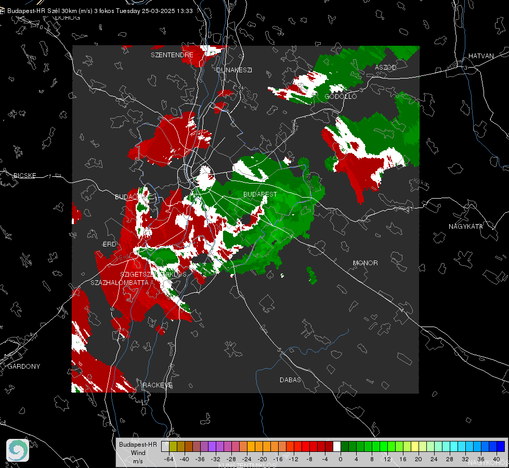
Task: Click the '28' legend value
Action: point(450,459)
